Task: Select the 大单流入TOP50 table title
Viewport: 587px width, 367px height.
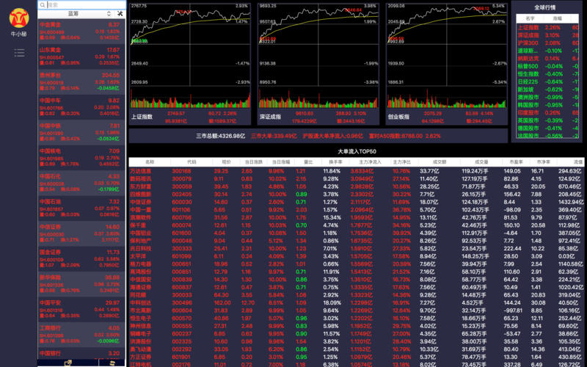Action: [x=357, y=150]
